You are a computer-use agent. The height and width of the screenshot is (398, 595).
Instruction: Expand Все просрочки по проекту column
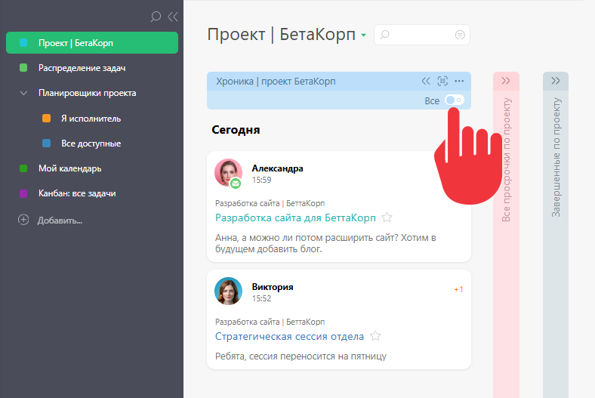click(505, 81)
